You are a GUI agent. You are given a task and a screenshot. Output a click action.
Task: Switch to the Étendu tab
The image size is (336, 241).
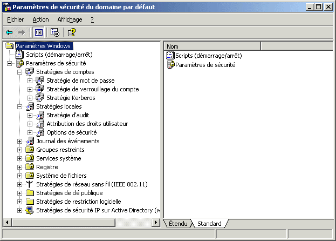click(178, 223)
